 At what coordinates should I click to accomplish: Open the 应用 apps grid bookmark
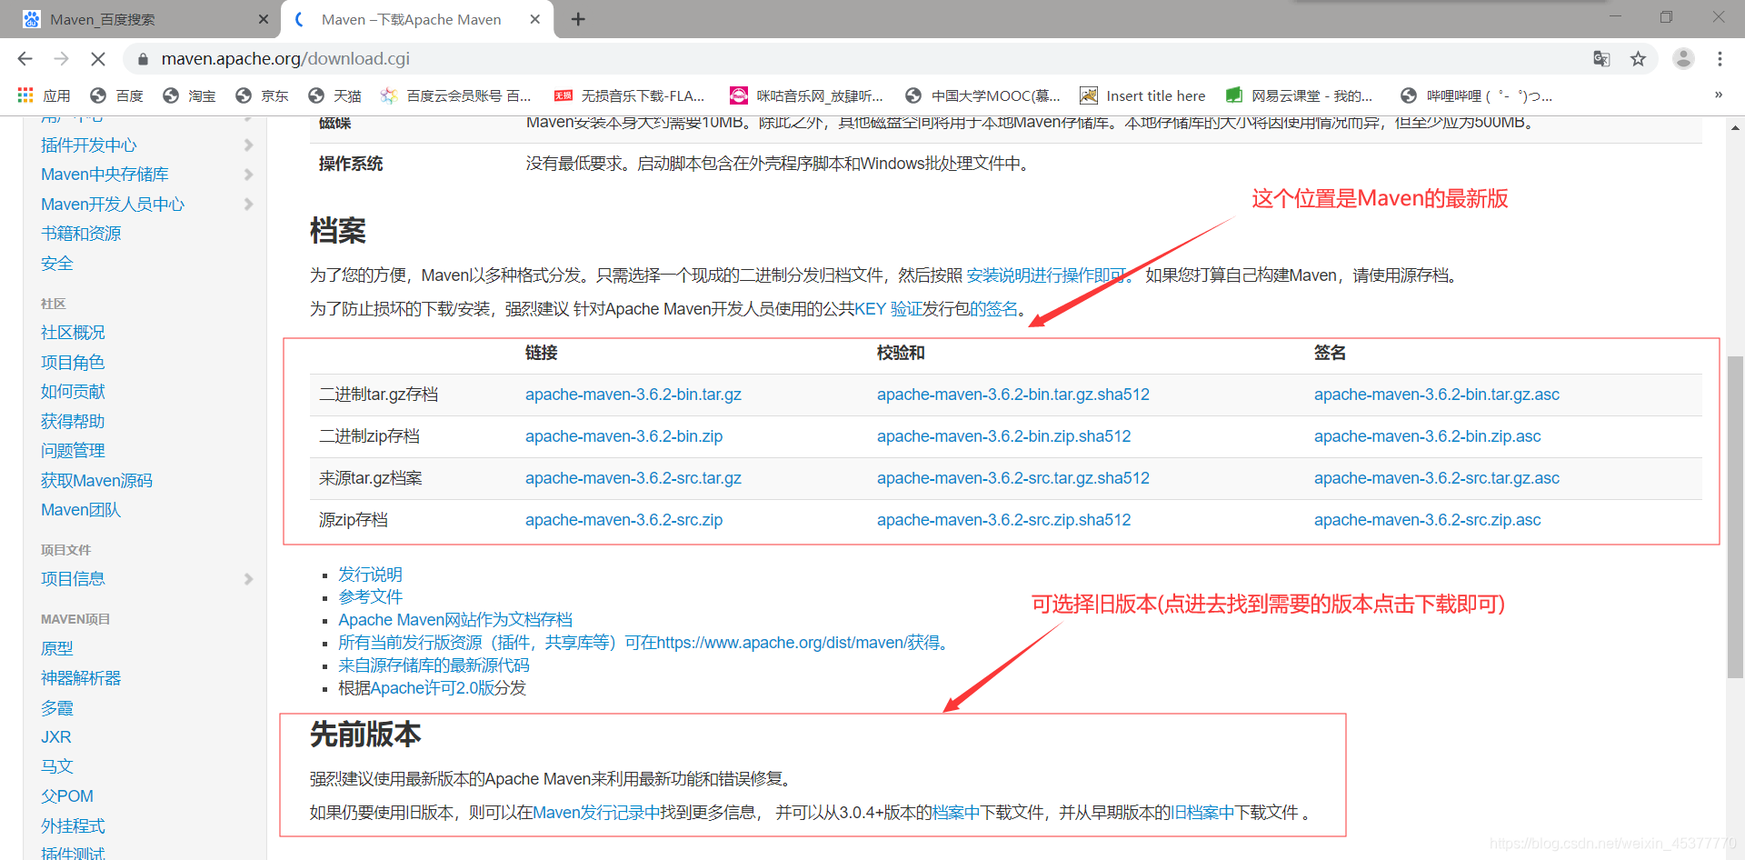43,95
